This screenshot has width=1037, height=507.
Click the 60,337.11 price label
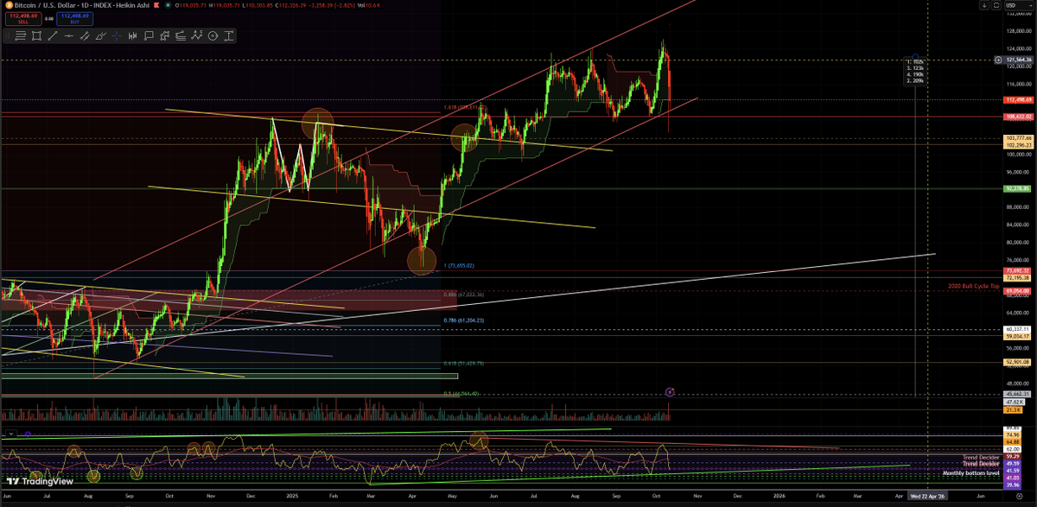pos(1018,329)
